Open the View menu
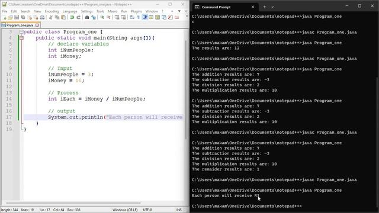The height and width of the screenshot is (213, 379). (37, 11)
